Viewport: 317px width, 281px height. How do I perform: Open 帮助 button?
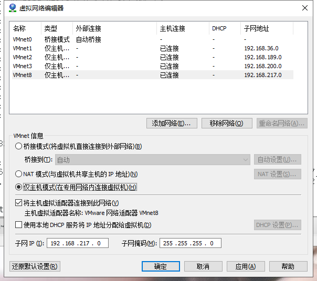coord(288,266)
